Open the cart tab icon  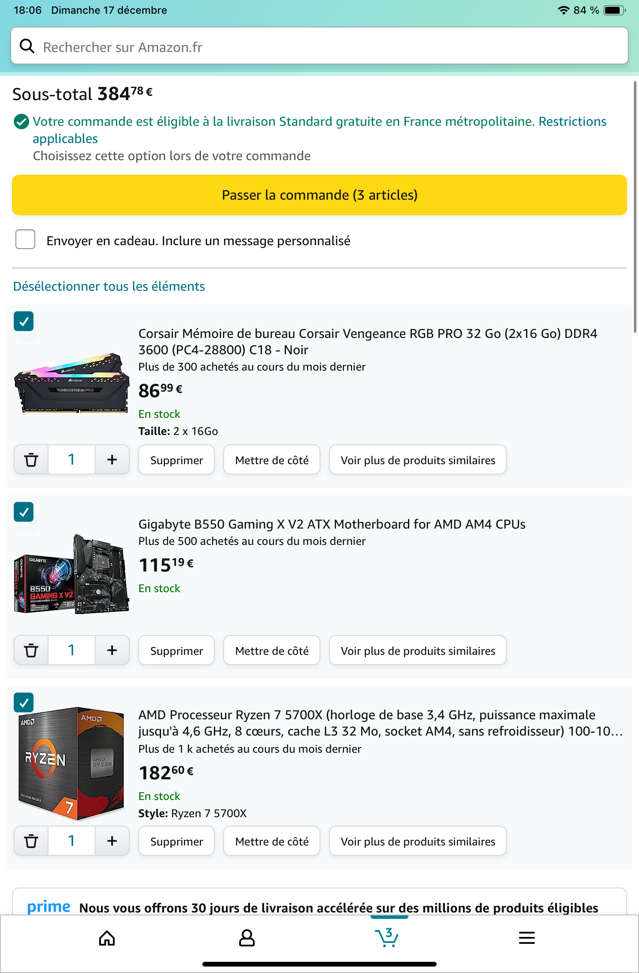point(387,938)
